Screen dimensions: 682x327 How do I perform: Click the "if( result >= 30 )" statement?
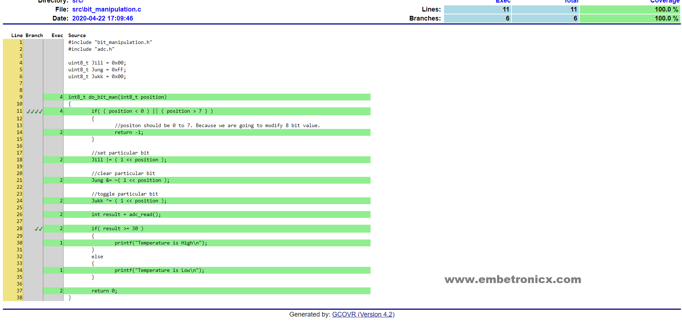[118, 228]
